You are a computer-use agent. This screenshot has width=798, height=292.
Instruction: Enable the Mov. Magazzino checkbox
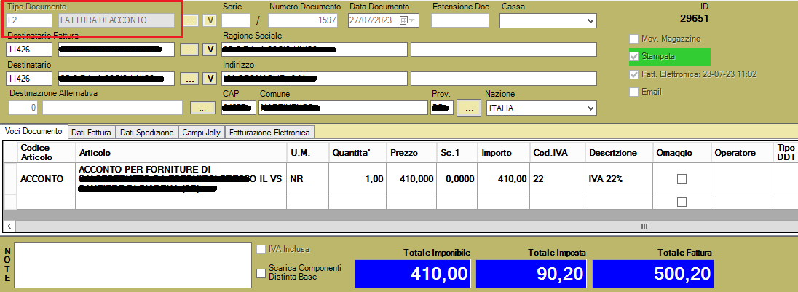click(x=634, y=39)
